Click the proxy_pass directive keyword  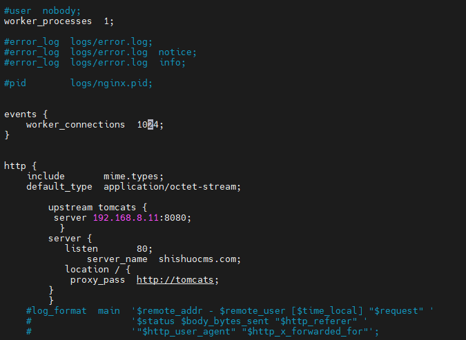pyautogui.click(x=97, y=280)
